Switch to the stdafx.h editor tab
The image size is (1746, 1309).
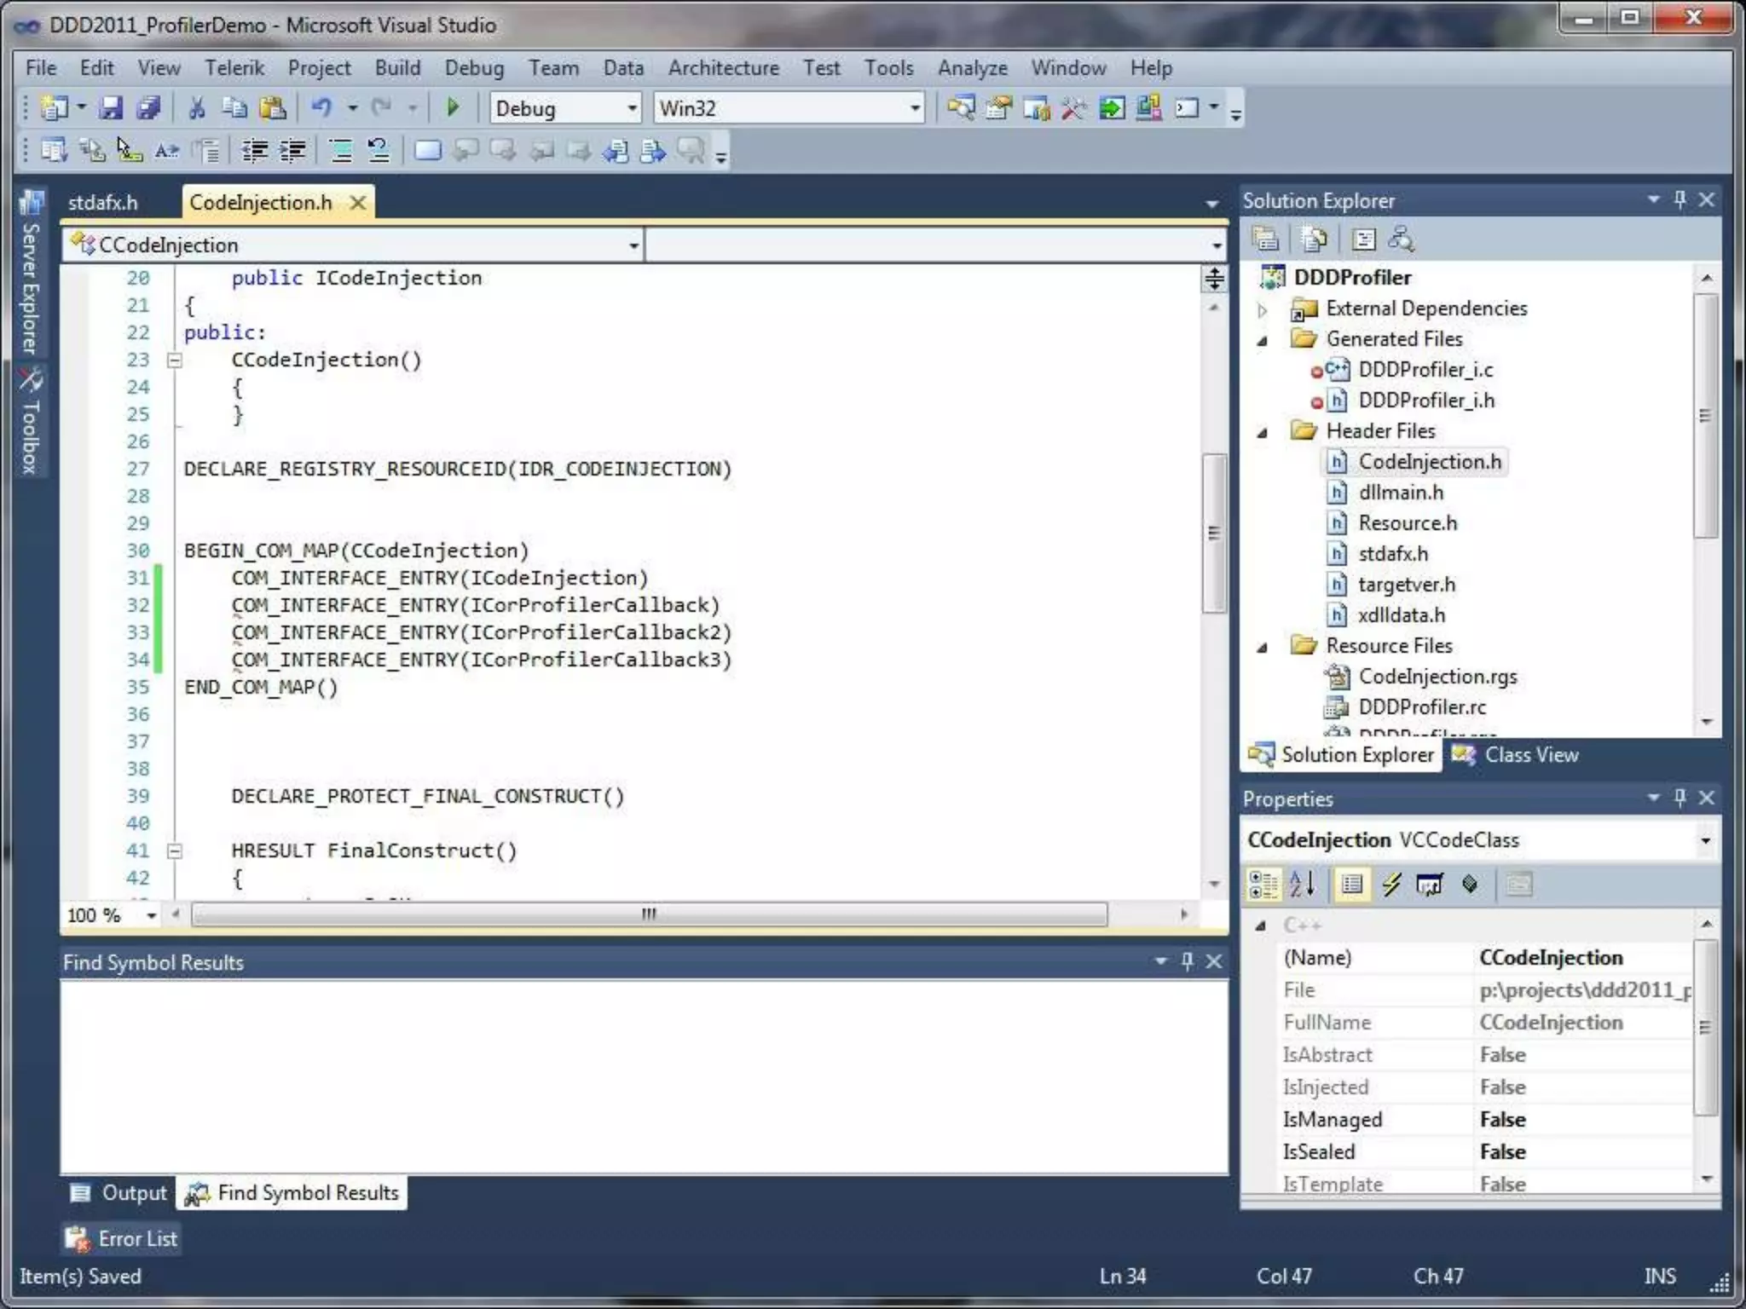(x=103, y=203)
